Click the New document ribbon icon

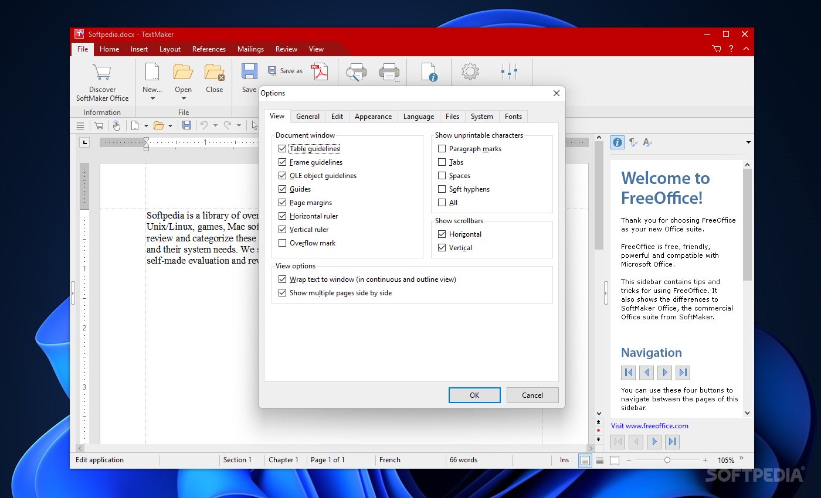coord(152,72)
